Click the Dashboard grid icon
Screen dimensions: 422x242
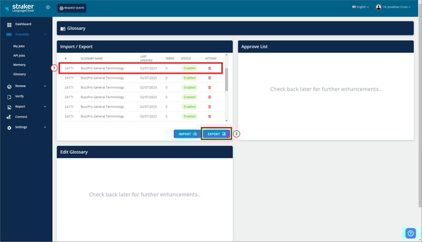click(x=9, y=25)
